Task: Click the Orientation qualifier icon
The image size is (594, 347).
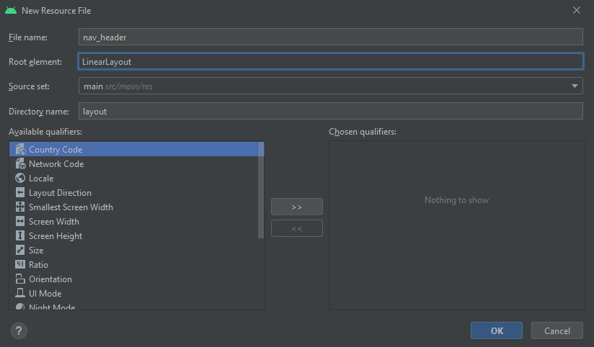Action: pyautogui.click(x=20, y=279)
